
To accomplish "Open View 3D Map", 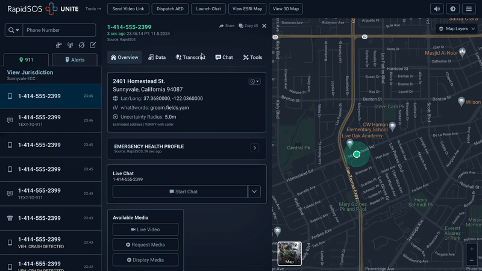I will (x=286, y=9).
